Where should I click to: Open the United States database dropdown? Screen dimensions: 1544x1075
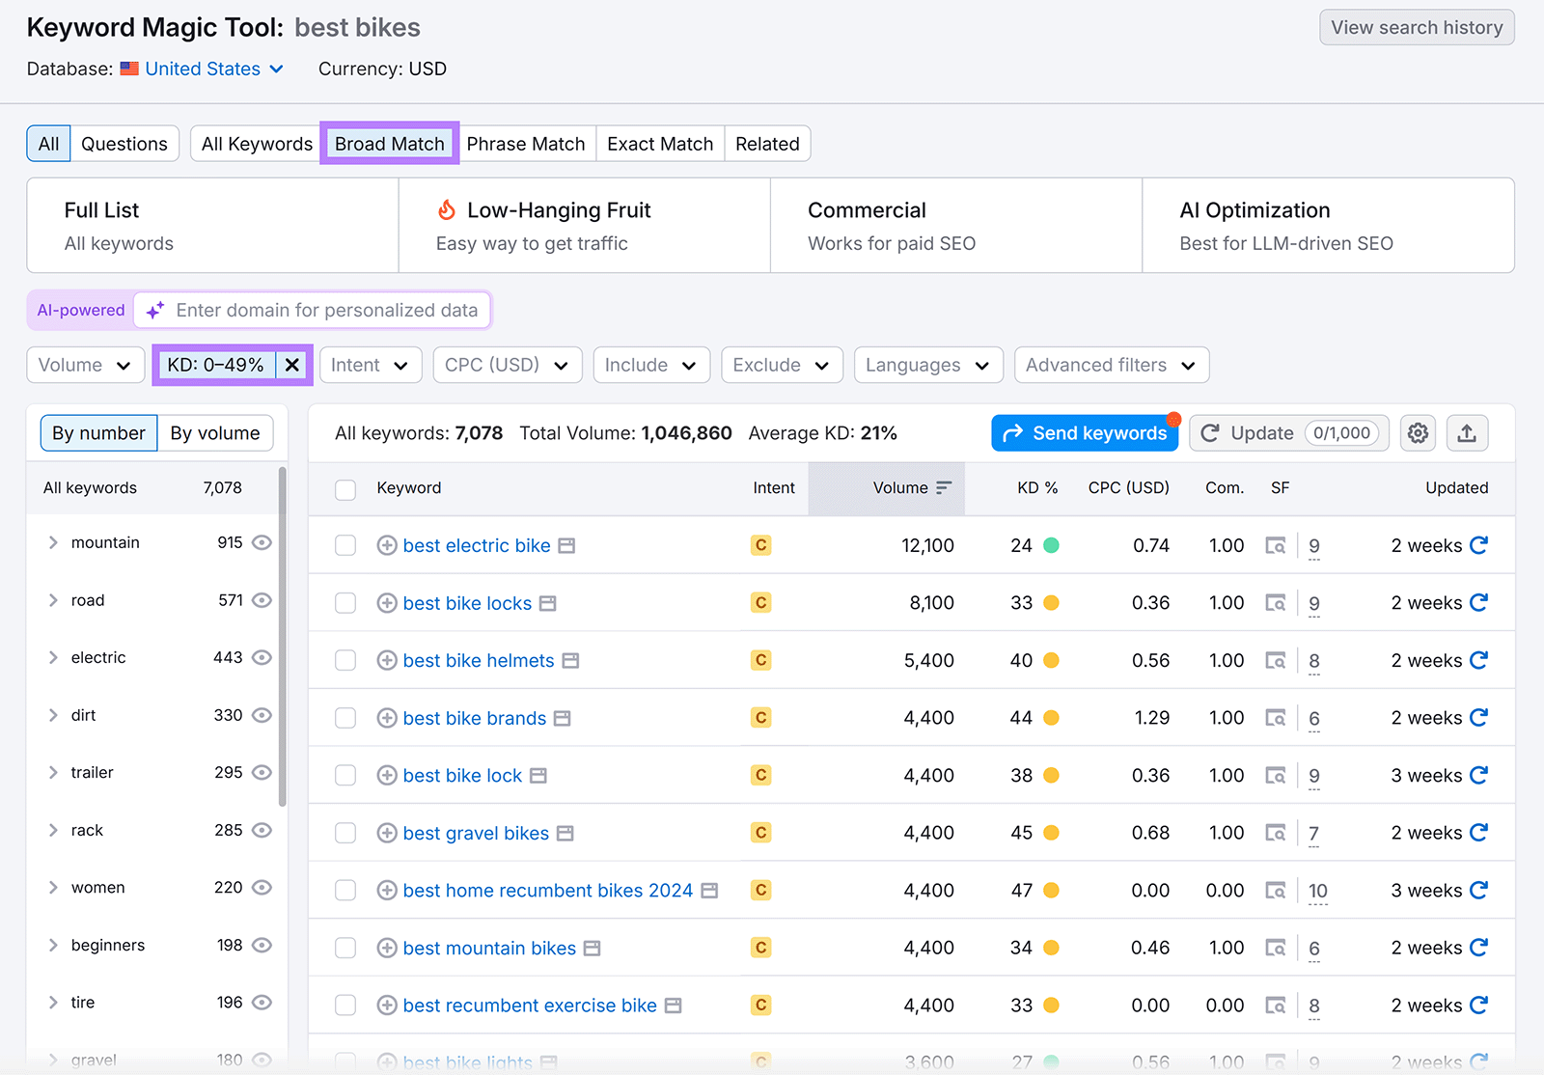203,69
